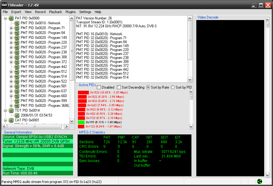This screenshot has height=186, width=273.
Task: Click the Active PIDs scroll-down arrow
Action: pyautogui.click(x=191, y=127)
